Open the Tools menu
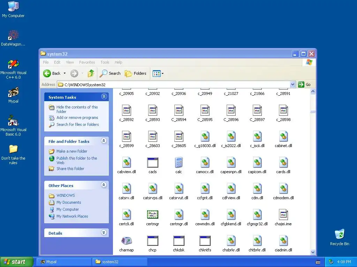The height and width of the screenshot is (267, 357). click(x=105, y=62)
